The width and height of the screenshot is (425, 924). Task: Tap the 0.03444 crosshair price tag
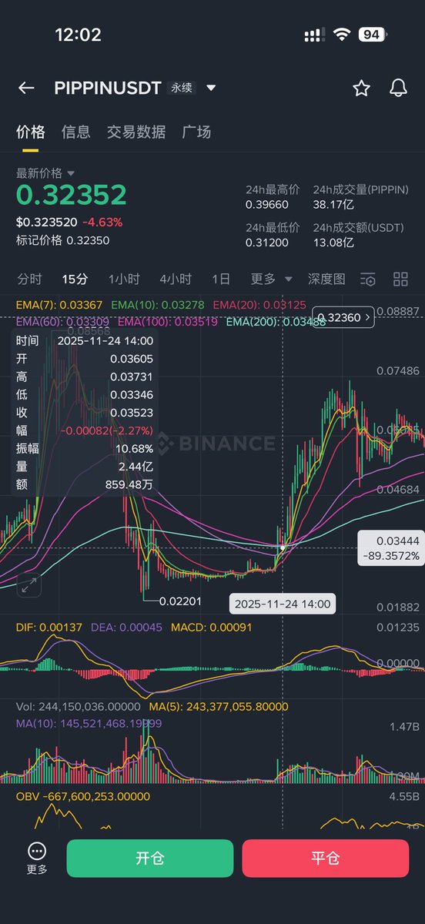(x=391, y=548)
